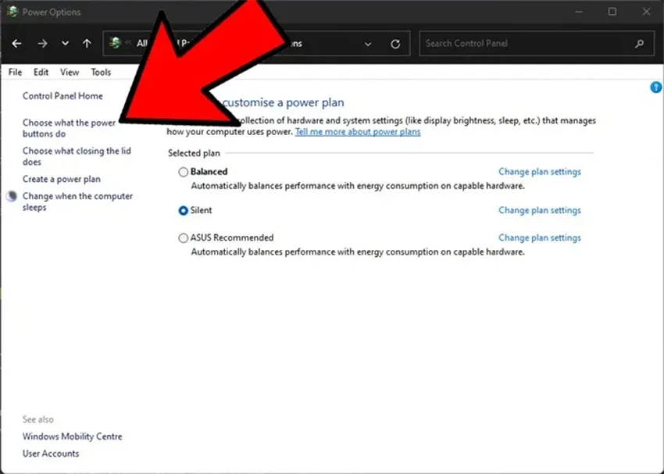Open User Accounts link
Screen dimensions: 664x474
point(51,453)
